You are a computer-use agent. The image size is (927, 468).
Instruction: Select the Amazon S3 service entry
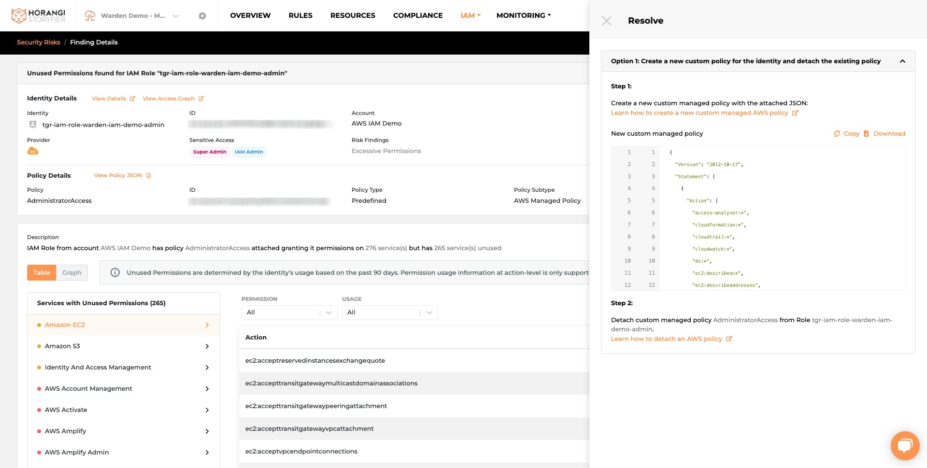124,346
